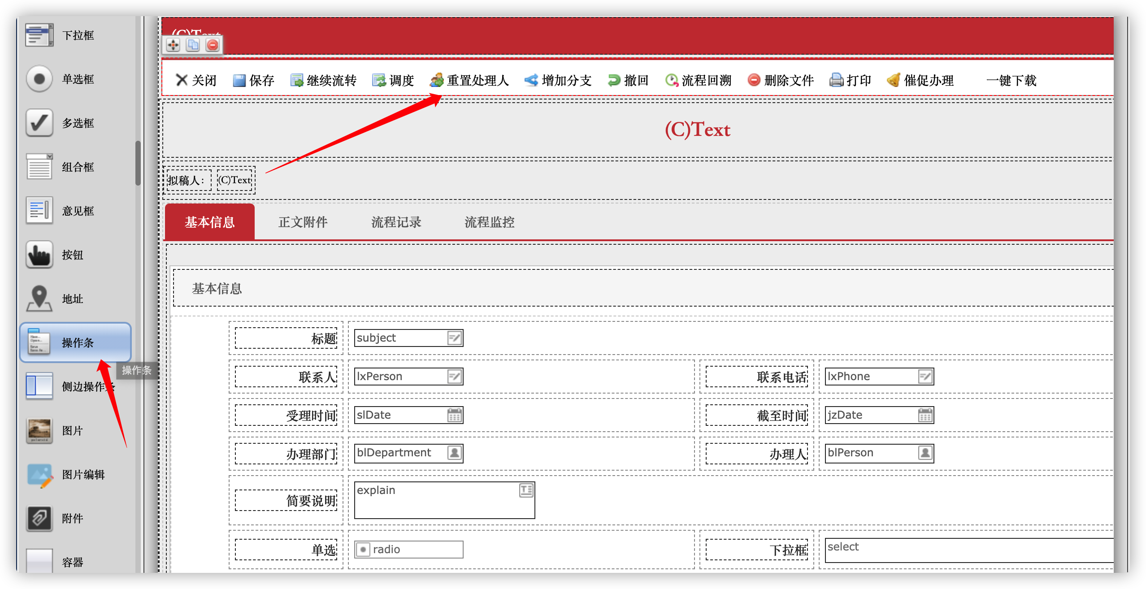
Task: Click the 流程回溯 process rollback action
Action: point(698,80)
